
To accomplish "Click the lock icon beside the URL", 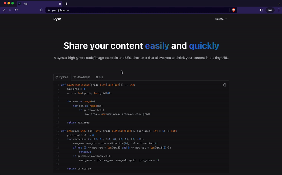I will click(x=49, y=10).
